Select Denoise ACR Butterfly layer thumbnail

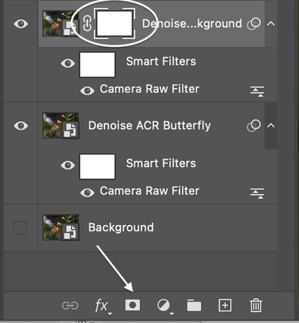61,126
